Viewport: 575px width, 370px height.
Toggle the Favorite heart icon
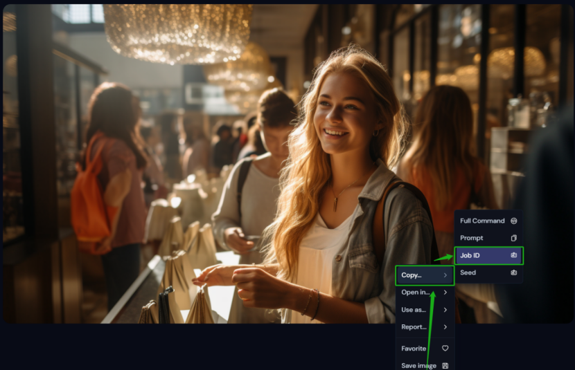point(445,348)
